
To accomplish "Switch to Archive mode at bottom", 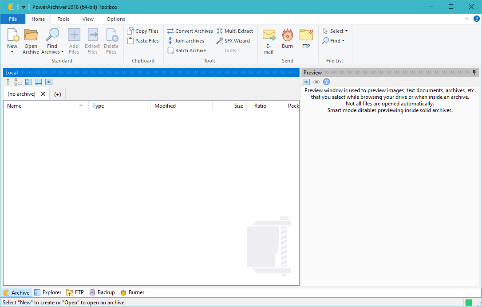I will click(x=16, y=292).
